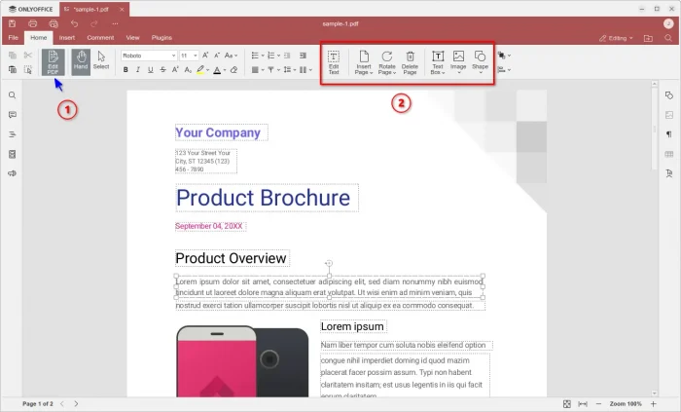Open the Comment tab
This screenshot has width=681, height=412.
coord(100,38)
